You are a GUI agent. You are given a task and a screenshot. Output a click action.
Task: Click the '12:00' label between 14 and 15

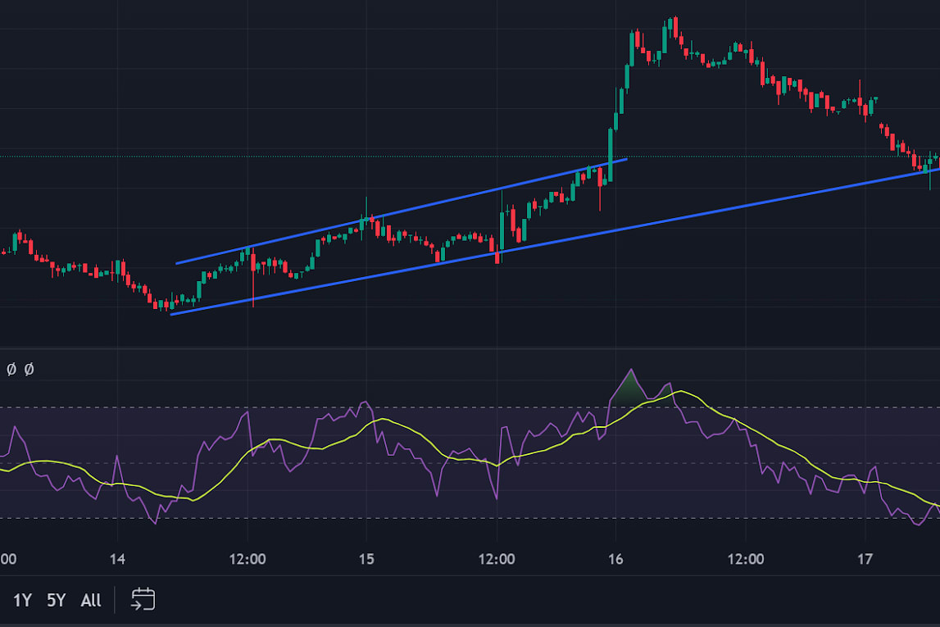(x=247, y=559)
